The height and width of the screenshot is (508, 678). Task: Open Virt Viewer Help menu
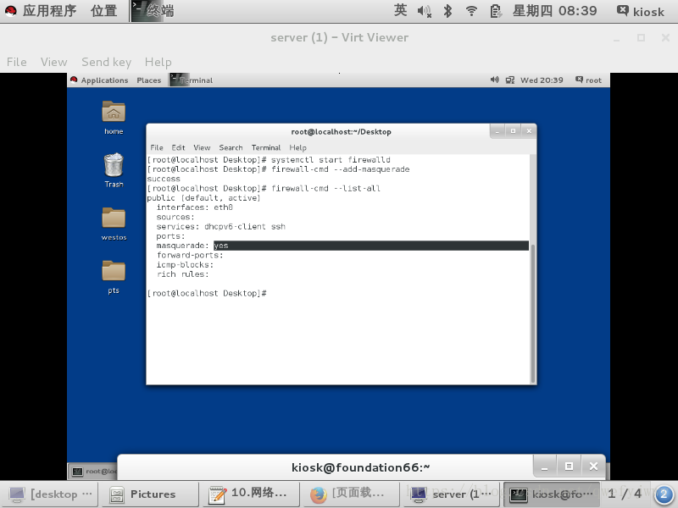pyautogui.click(x=158, y=62)
